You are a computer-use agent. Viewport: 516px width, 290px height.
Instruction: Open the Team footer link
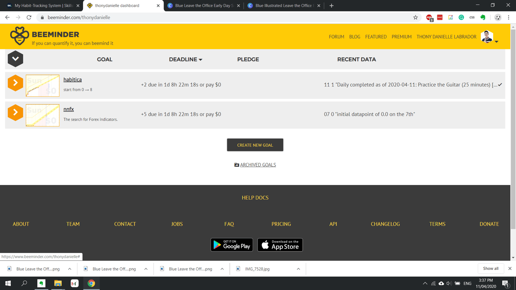73,224
